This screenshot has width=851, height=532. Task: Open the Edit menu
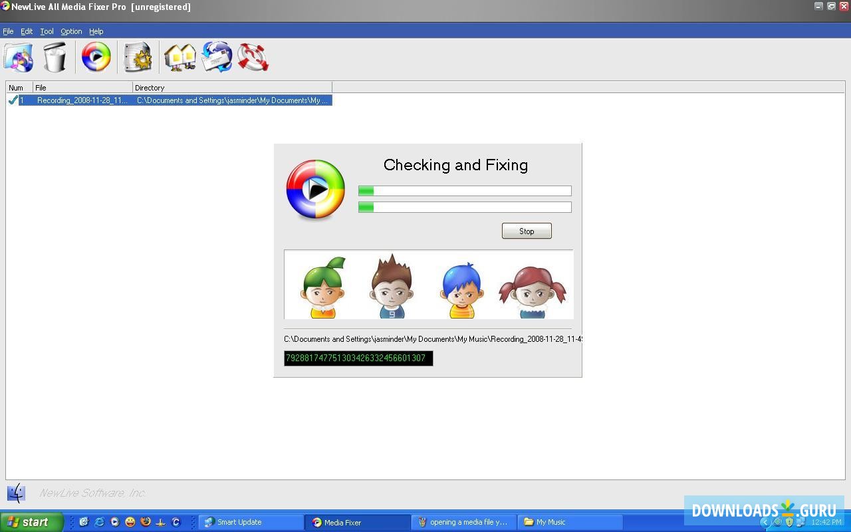pyautogui.click(x=27, y=31)
